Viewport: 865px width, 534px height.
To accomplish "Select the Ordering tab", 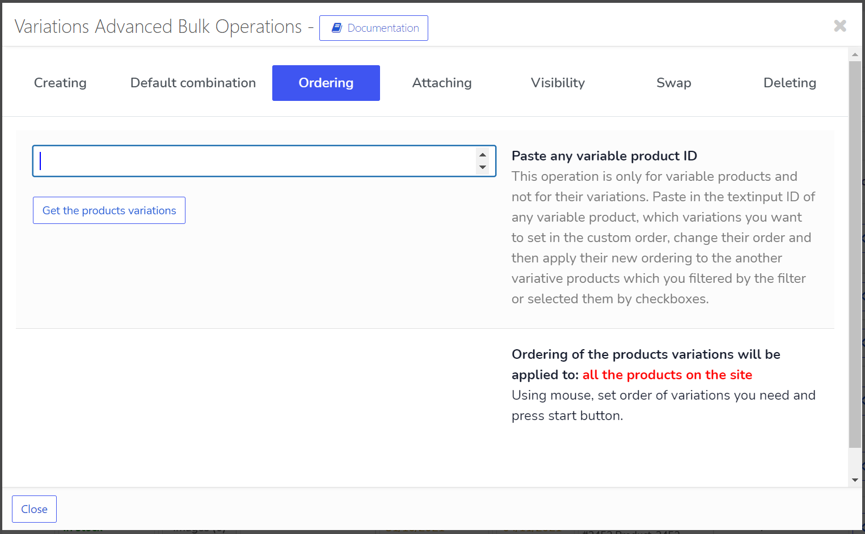I will 326,83.
